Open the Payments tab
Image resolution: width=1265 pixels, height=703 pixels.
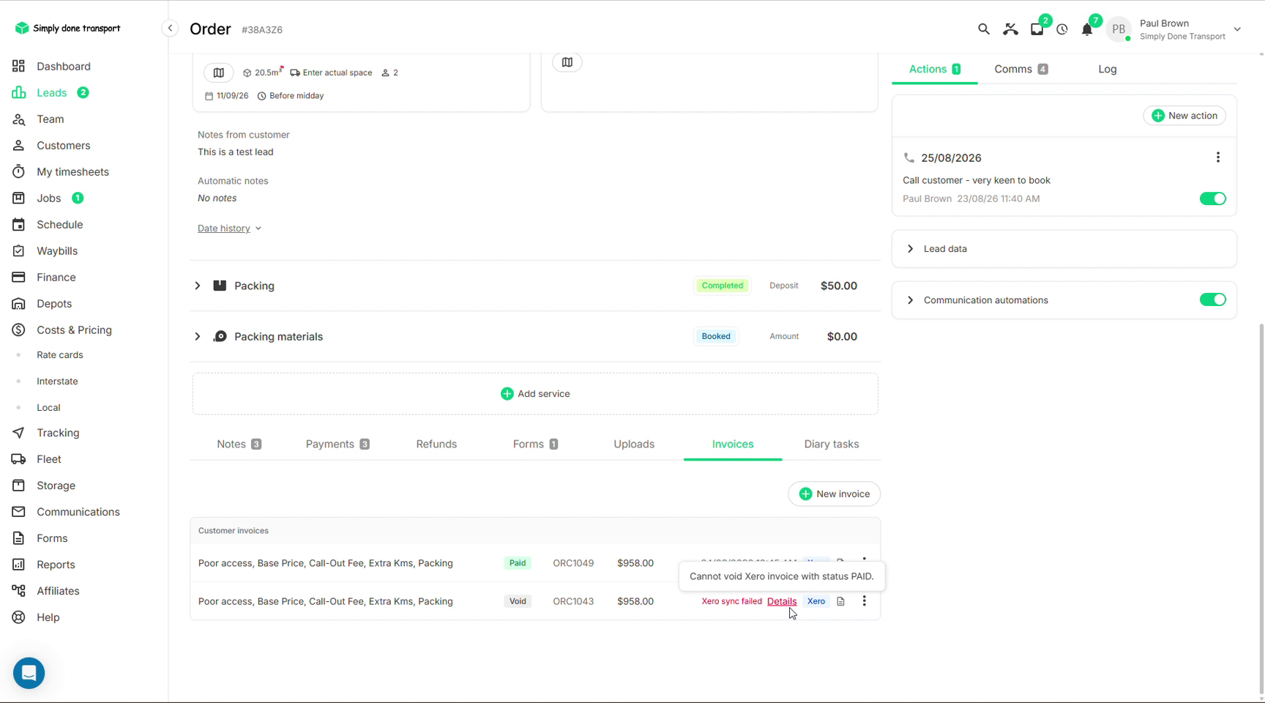point(337,444)
